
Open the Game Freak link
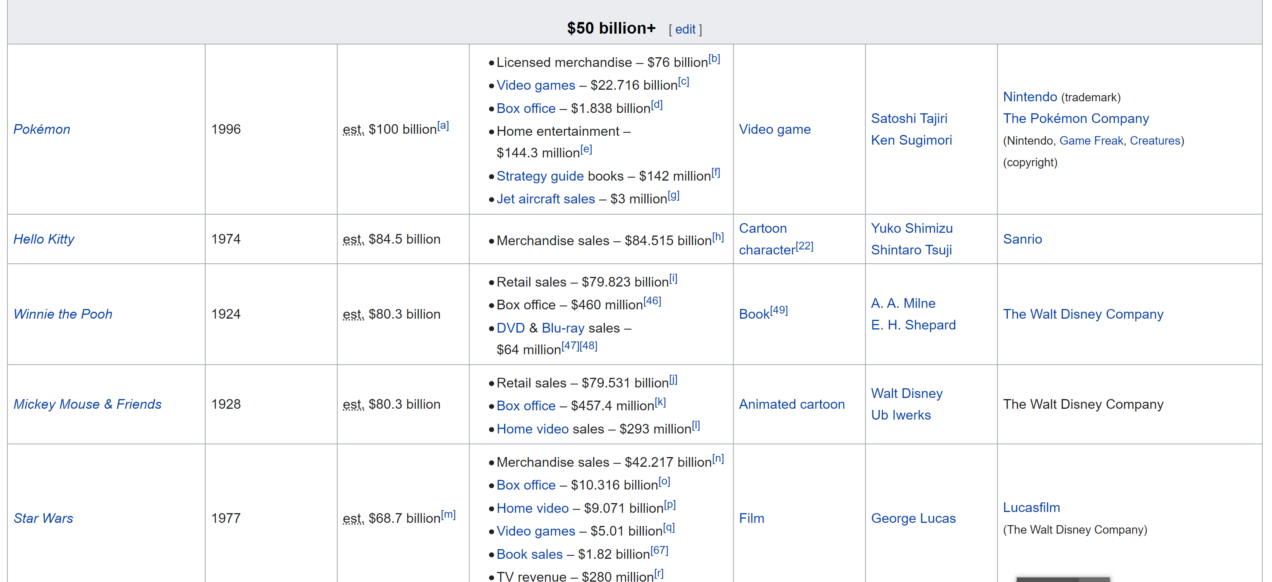pyautogui.click(x=1091, y=140)
